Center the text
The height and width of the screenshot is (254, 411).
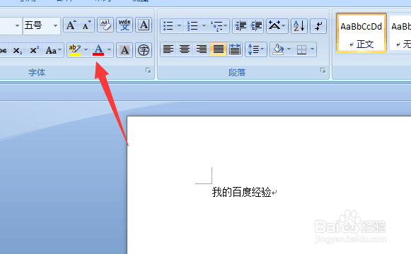pyautogui.click(x=185, y=49)
